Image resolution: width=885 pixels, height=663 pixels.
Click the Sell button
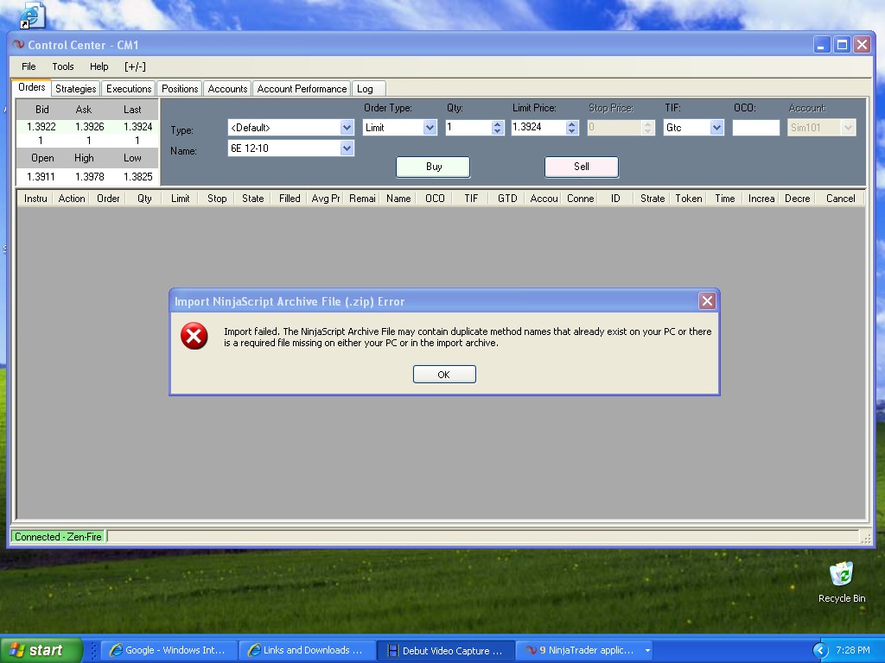click(x=582, y=167)
